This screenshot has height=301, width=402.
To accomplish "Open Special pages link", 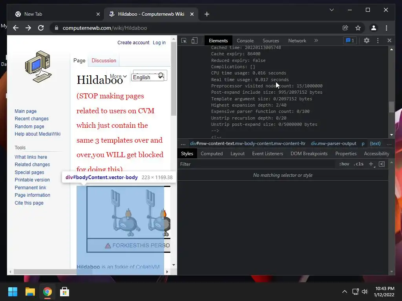I will [29, 172].
